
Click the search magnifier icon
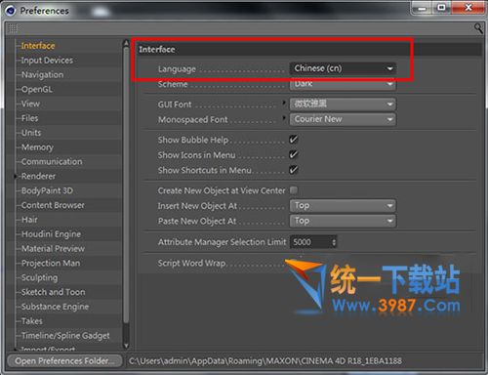tap(478, 28)
